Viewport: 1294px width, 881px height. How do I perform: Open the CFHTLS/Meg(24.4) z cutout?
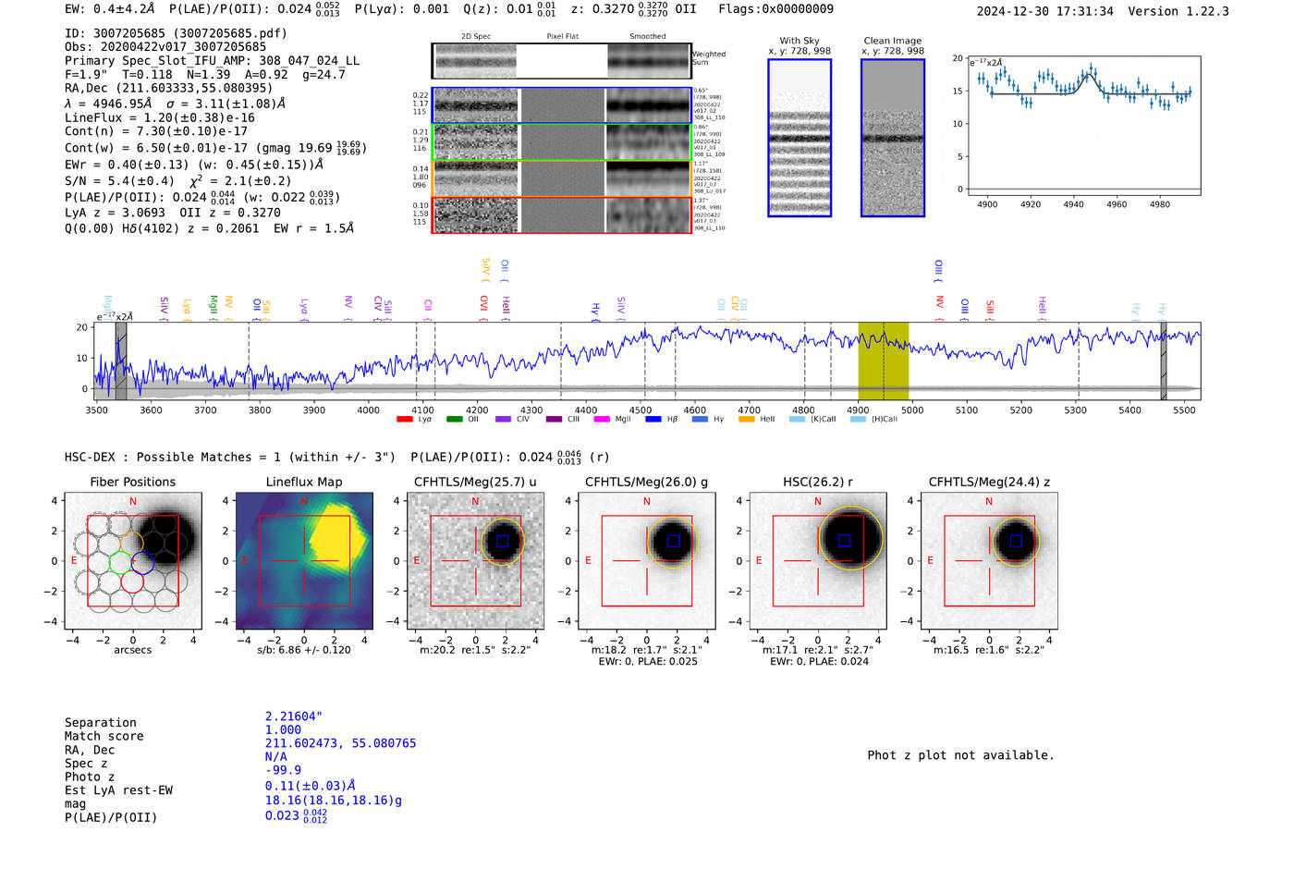989,560
